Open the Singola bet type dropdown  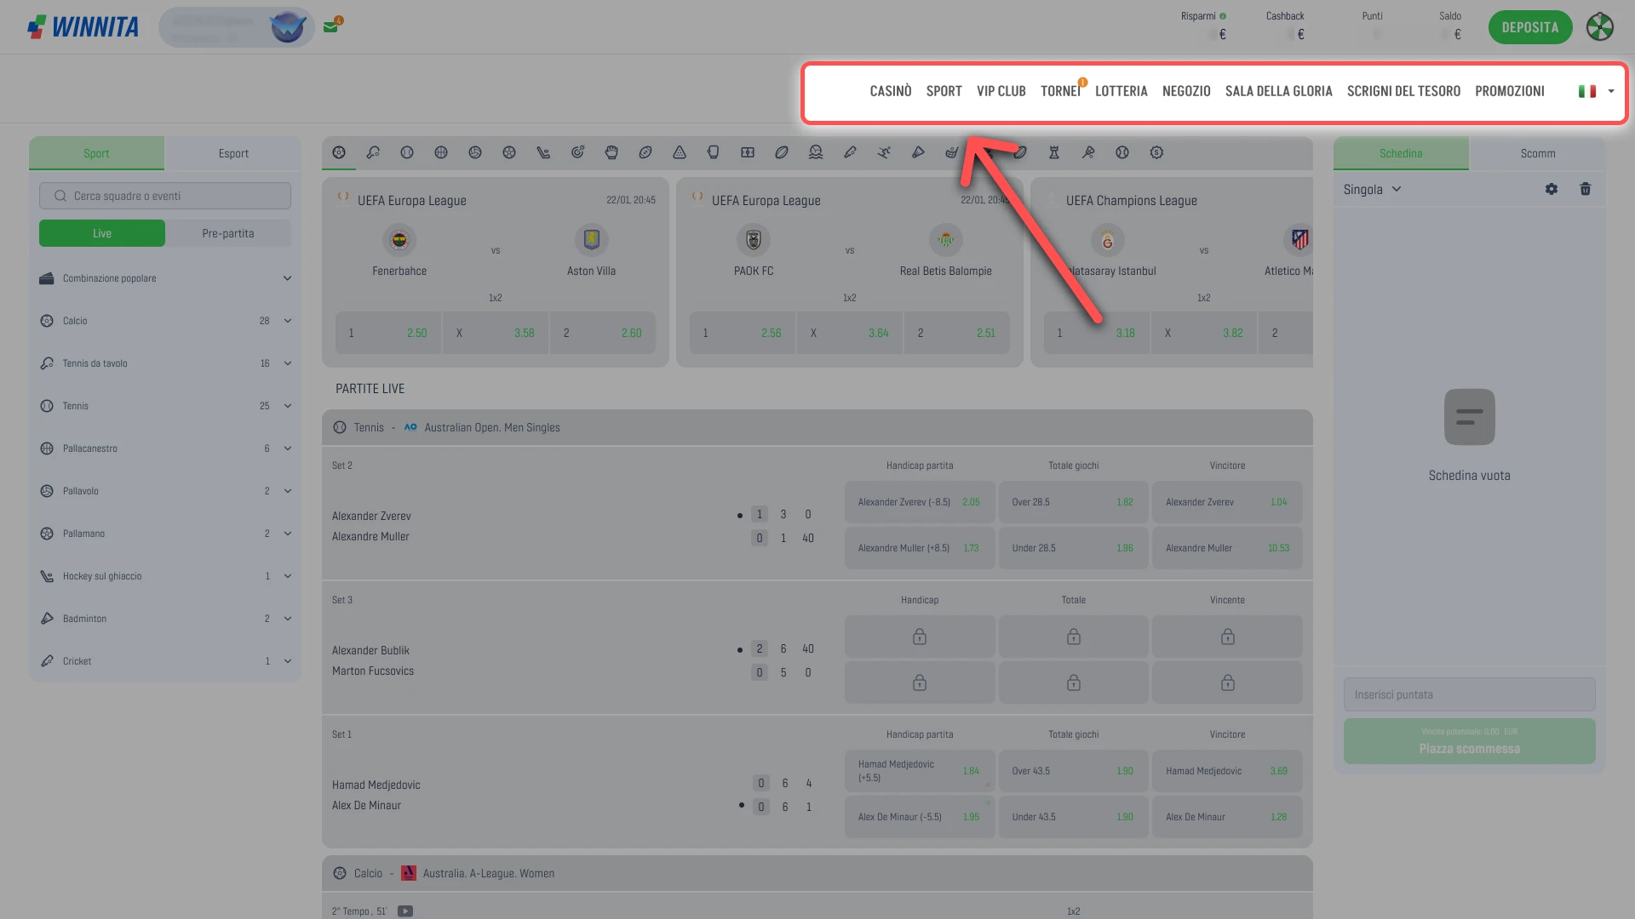1372,189
